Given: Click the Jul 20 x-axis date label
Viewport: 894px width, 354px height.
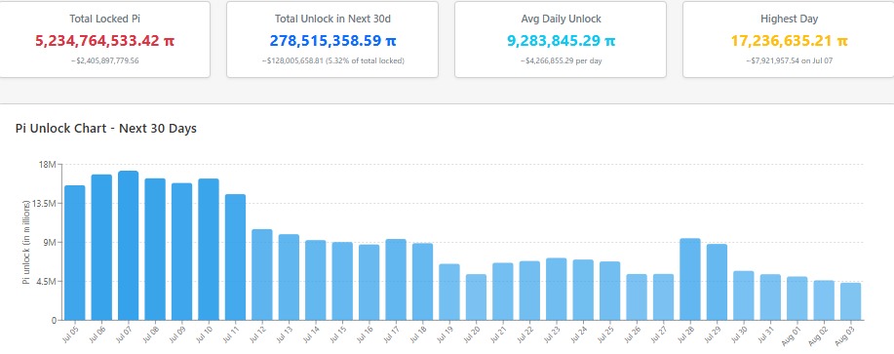Looking at the screenshot, I should (472, 334).
